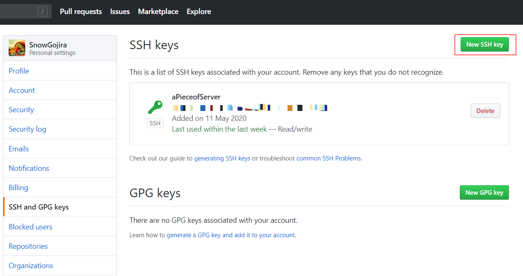Follow the generate a GPG key link
The height and width of the screenshot is (276, 523).
(231, 235)
